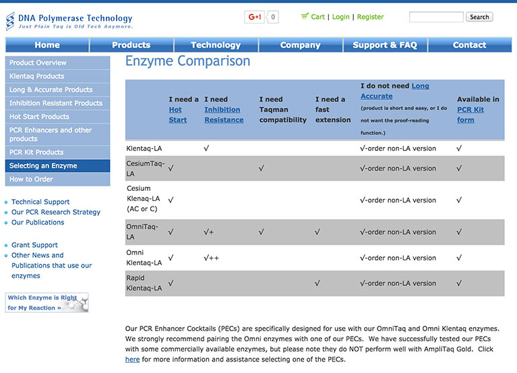This screenshot has width=517, height=373.
Task: Click the DNA Polymerase Technology logo
Action: click(69, 22)
